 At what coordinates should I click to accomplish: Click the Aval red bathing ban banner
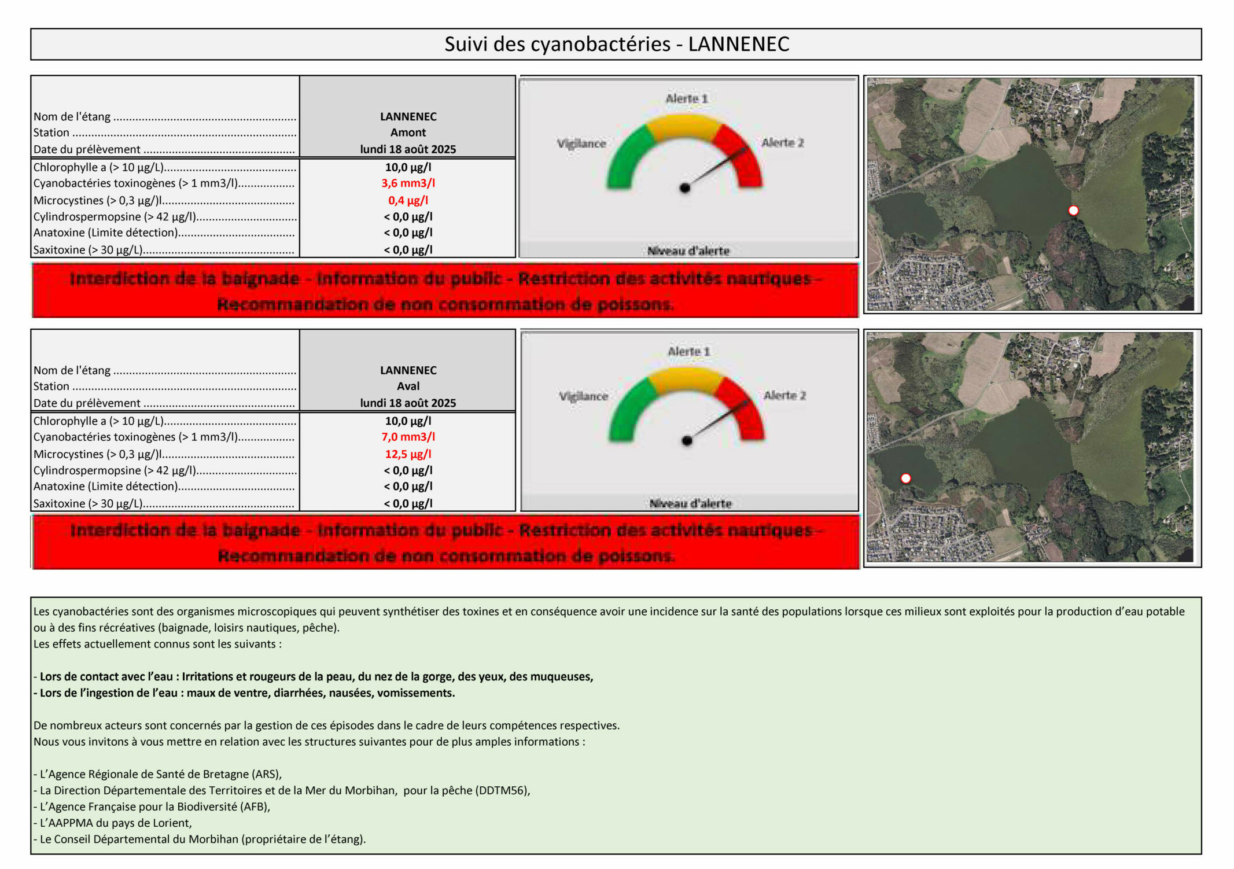(445, 543)
